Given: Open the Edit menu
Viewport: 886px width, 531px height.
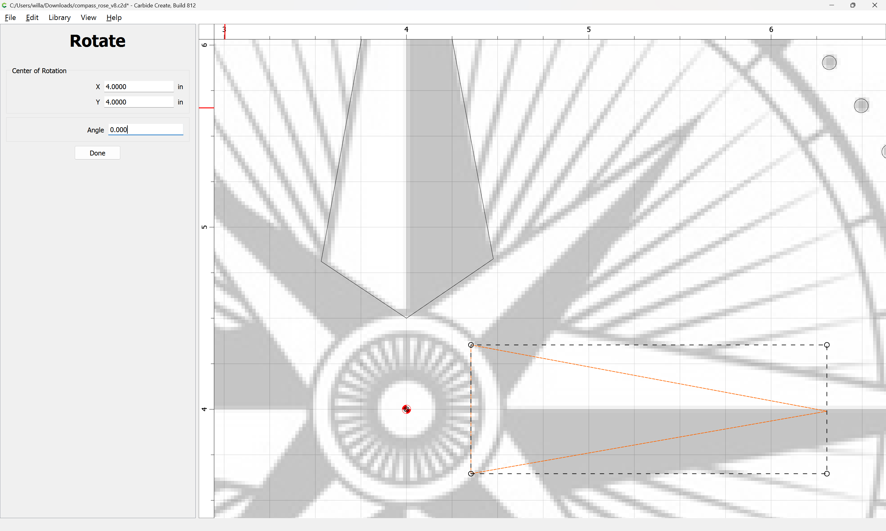Looking at the screenshot, I should [32, 18].
